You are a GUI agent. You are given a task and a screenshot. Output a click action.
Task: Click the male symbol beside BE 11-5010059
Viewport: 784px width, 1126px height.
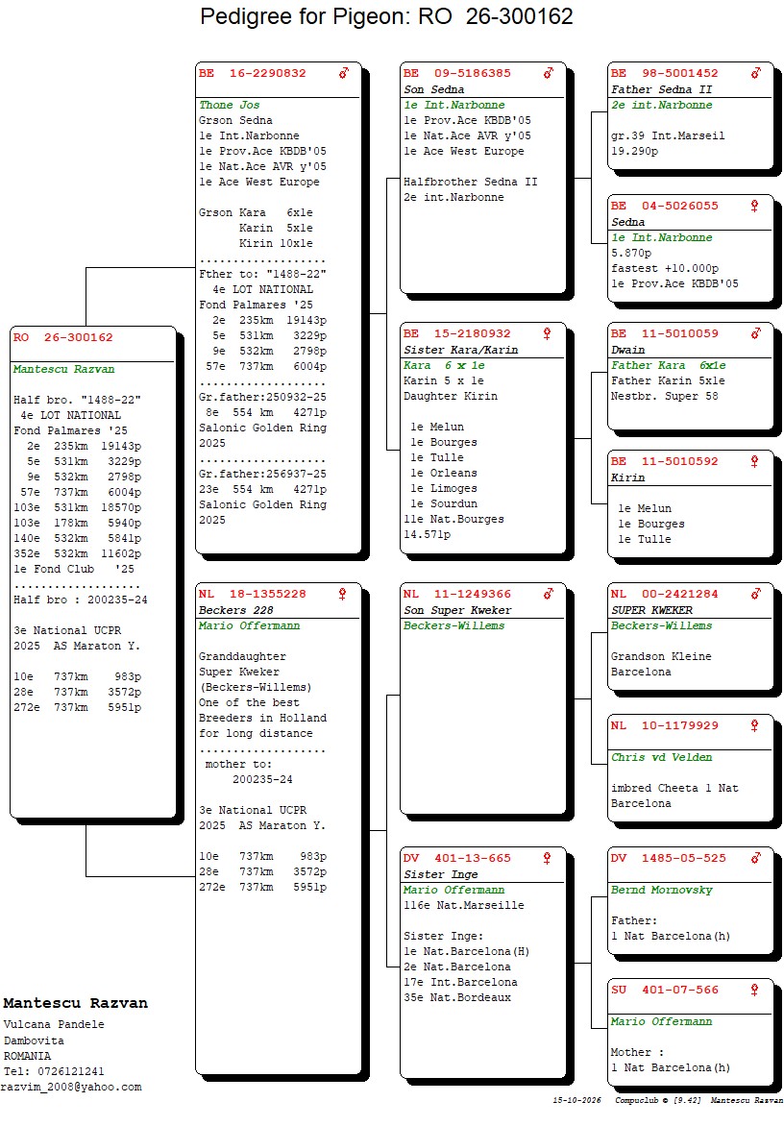point(756,333)
